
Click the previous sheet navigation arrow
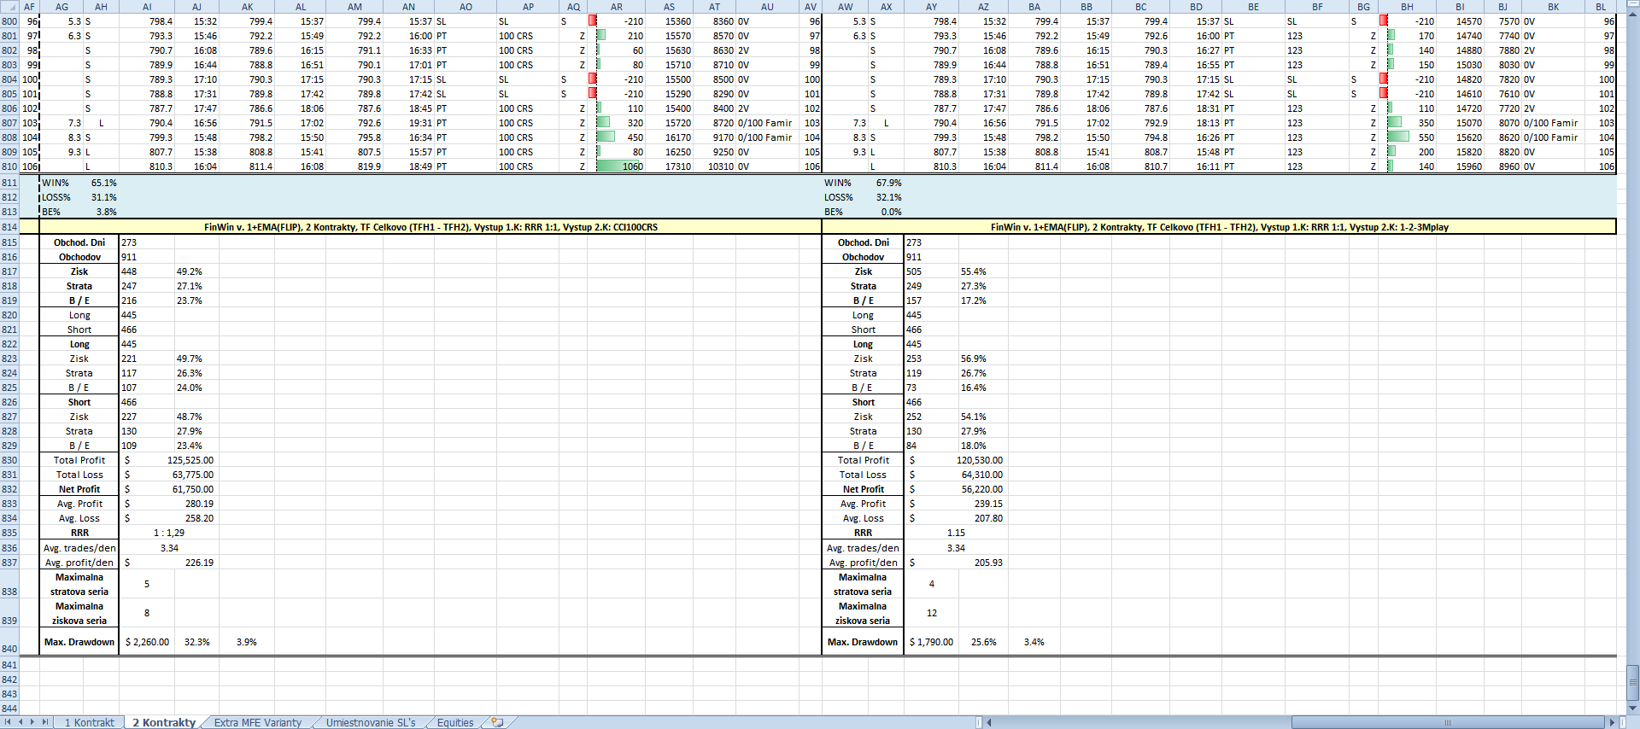click(20, 722)
